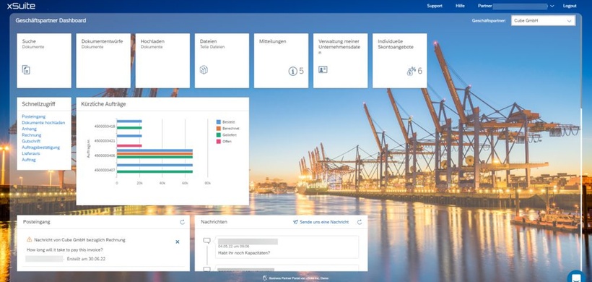Open the Hochladen Dokumente tile
This screenshot has height=282, width=592.
pos(162,61)
